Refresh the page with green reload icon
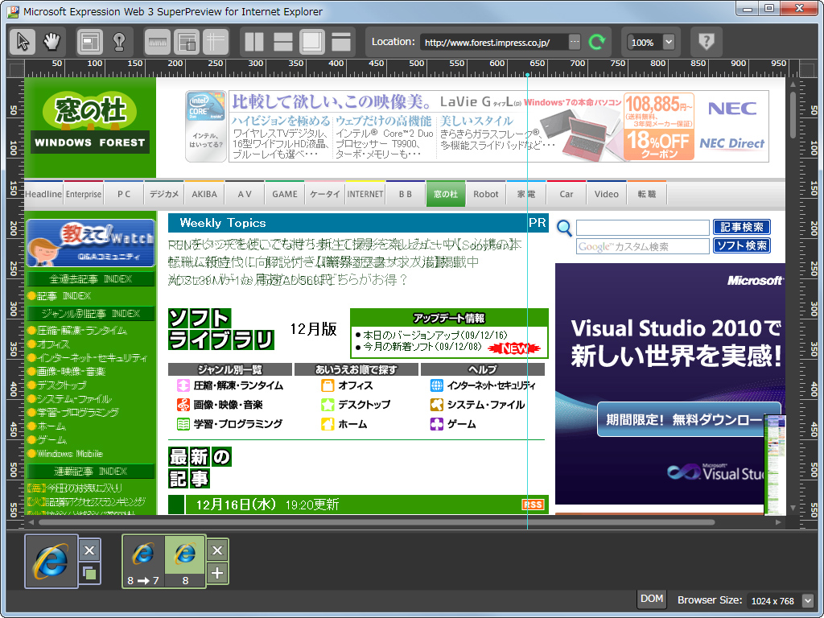 pos(597,41)
